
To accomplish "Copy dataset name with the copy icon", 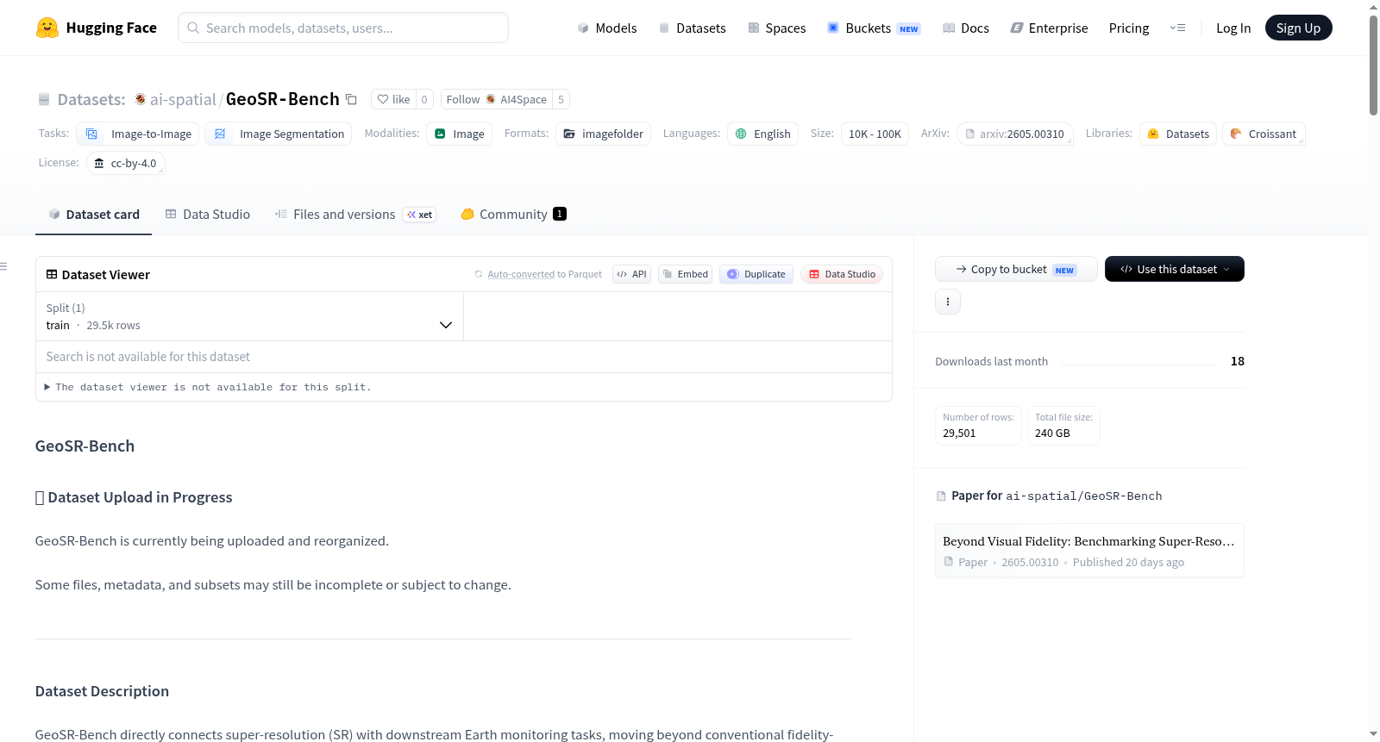I will pos(351,99).
